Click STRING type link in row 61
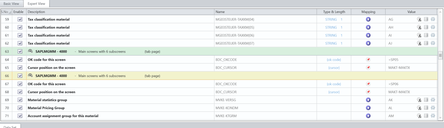 (331, 35)
